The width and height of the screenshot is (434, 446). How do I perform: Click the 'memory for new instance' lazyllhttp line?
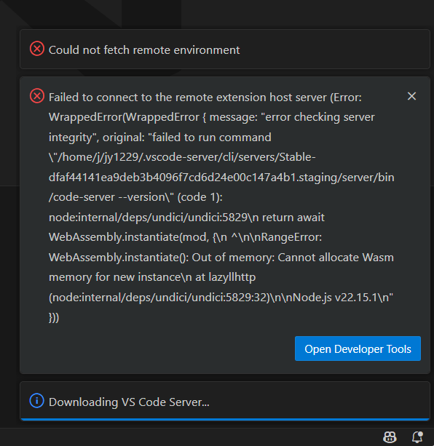tap(152, 277)
